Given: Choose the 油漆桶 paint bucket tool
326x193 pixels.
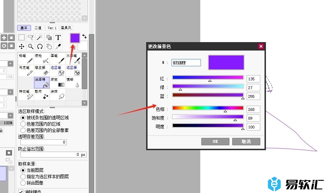Looking at the screenshot, I should pos(42,82).
